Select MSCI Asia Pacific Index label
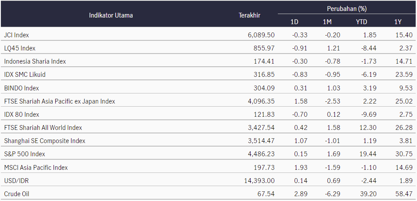The height and width of the screenshot is (201, 417). pos(36,168)
